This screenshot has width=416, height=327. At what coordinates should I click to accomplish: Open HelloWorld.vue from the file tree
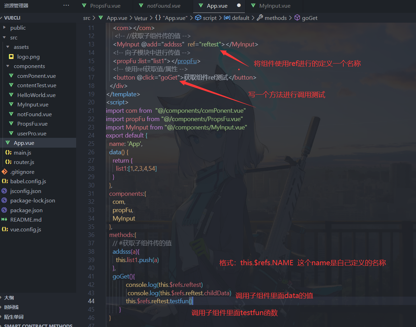(x=36, y=95)
